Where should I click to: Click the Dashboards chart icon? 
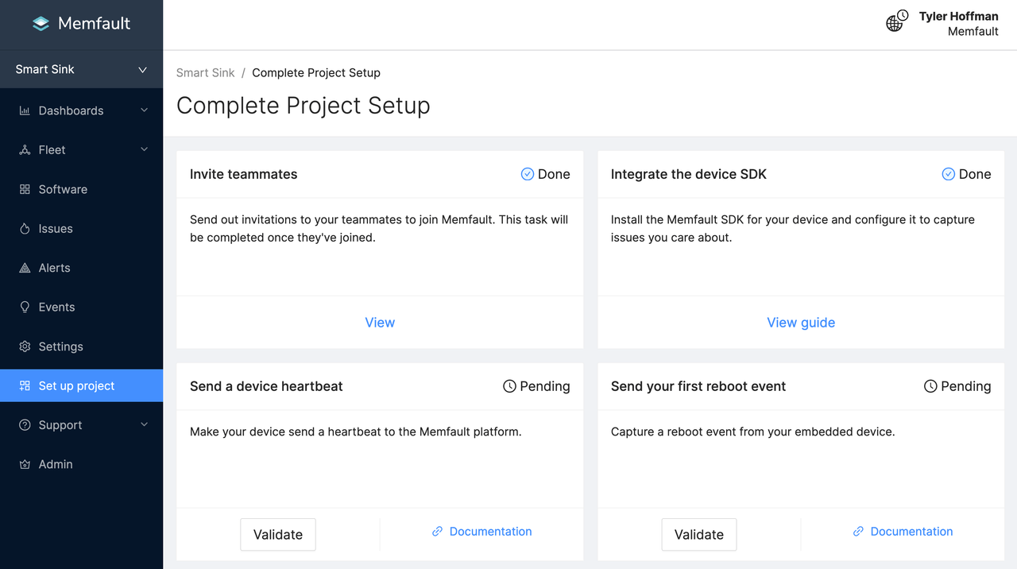click(x=25, y=110)
